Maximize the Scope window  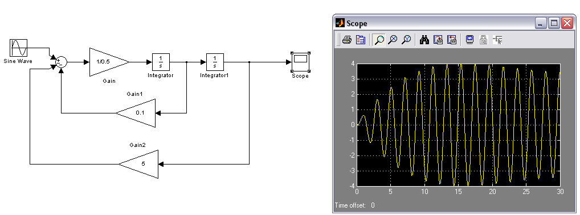click(x=554, y=24)
